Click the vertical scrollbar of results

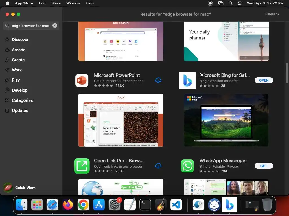pyautogui.click(x=287, y=73)
